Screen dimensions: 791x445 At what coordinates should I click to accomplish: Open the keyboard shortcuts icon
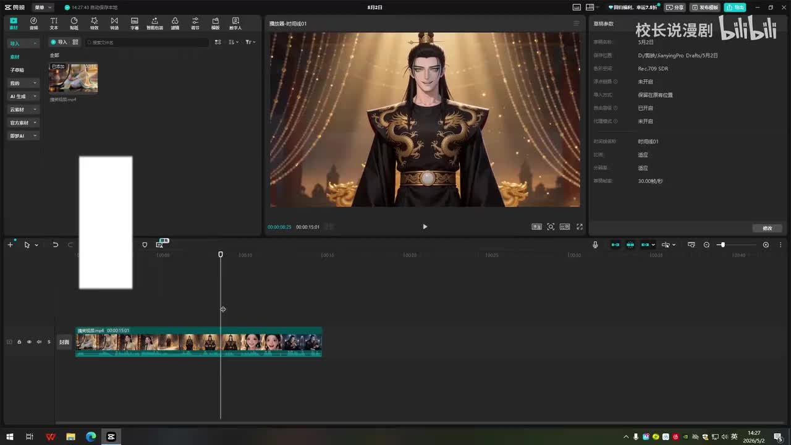576,7
